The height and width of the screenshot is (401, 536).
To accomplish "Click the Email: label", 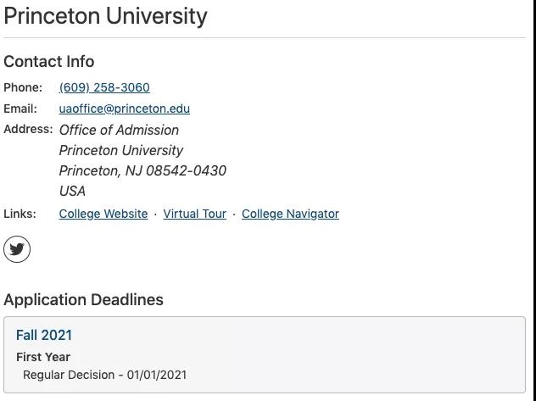I will point(20,109).
